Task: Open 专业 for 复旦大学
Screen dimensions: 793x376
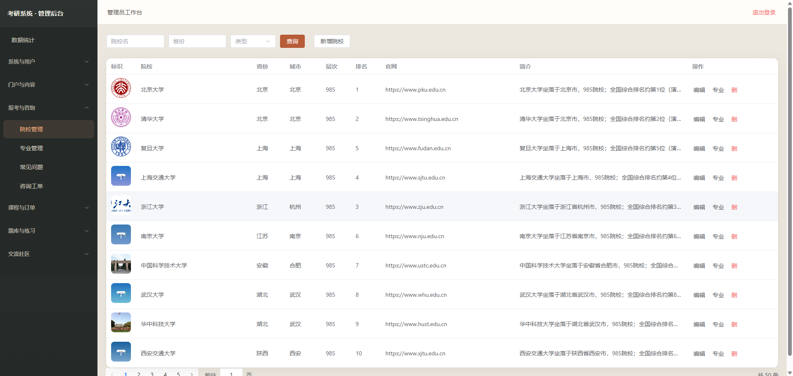Action: [718, 149]
